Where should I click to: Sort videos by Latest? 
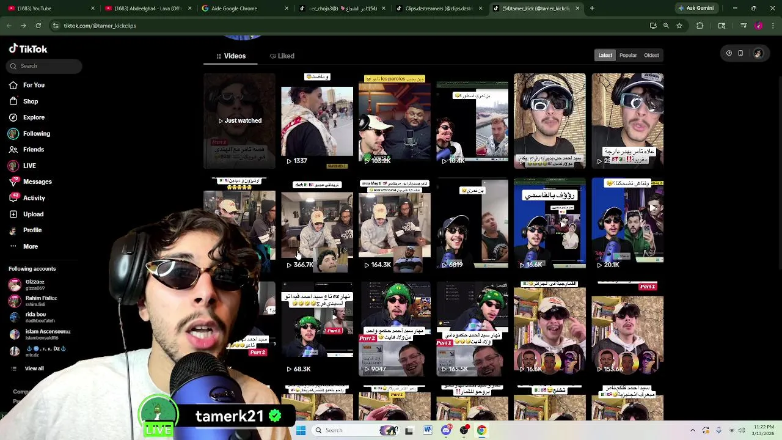tap(605, 55)
